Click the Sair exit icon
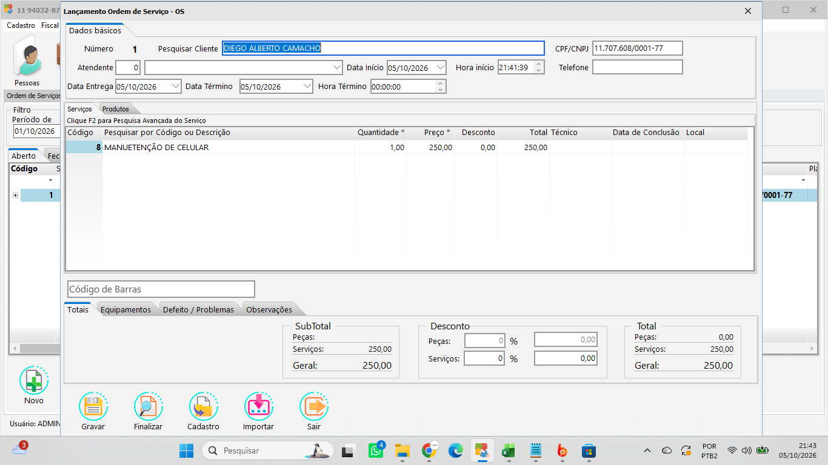This screenshot has width=828, height=465. [313, 406]
